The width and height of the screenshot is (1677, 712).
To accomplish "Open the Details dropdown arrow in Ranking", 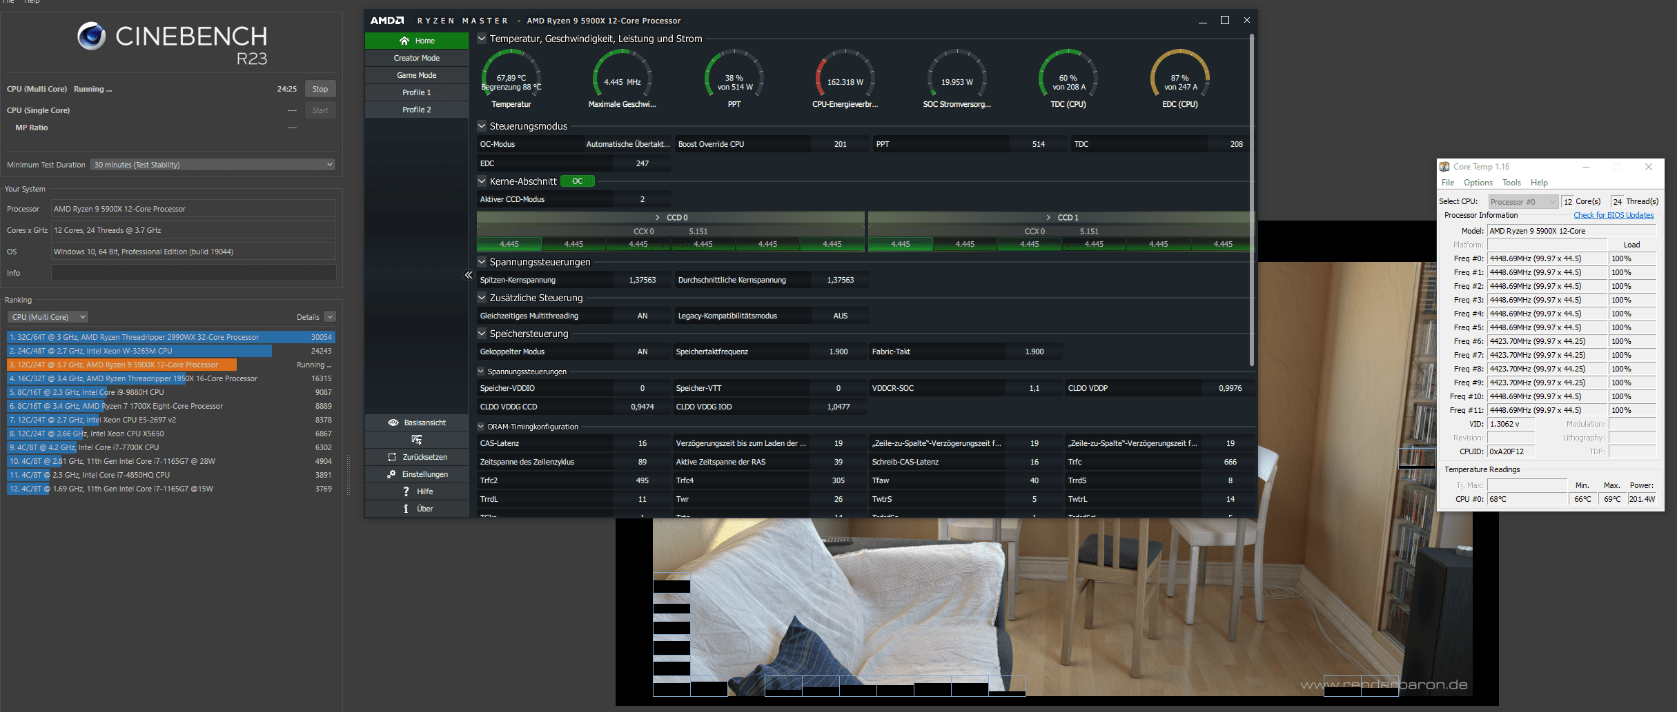I will click(330, 317).
